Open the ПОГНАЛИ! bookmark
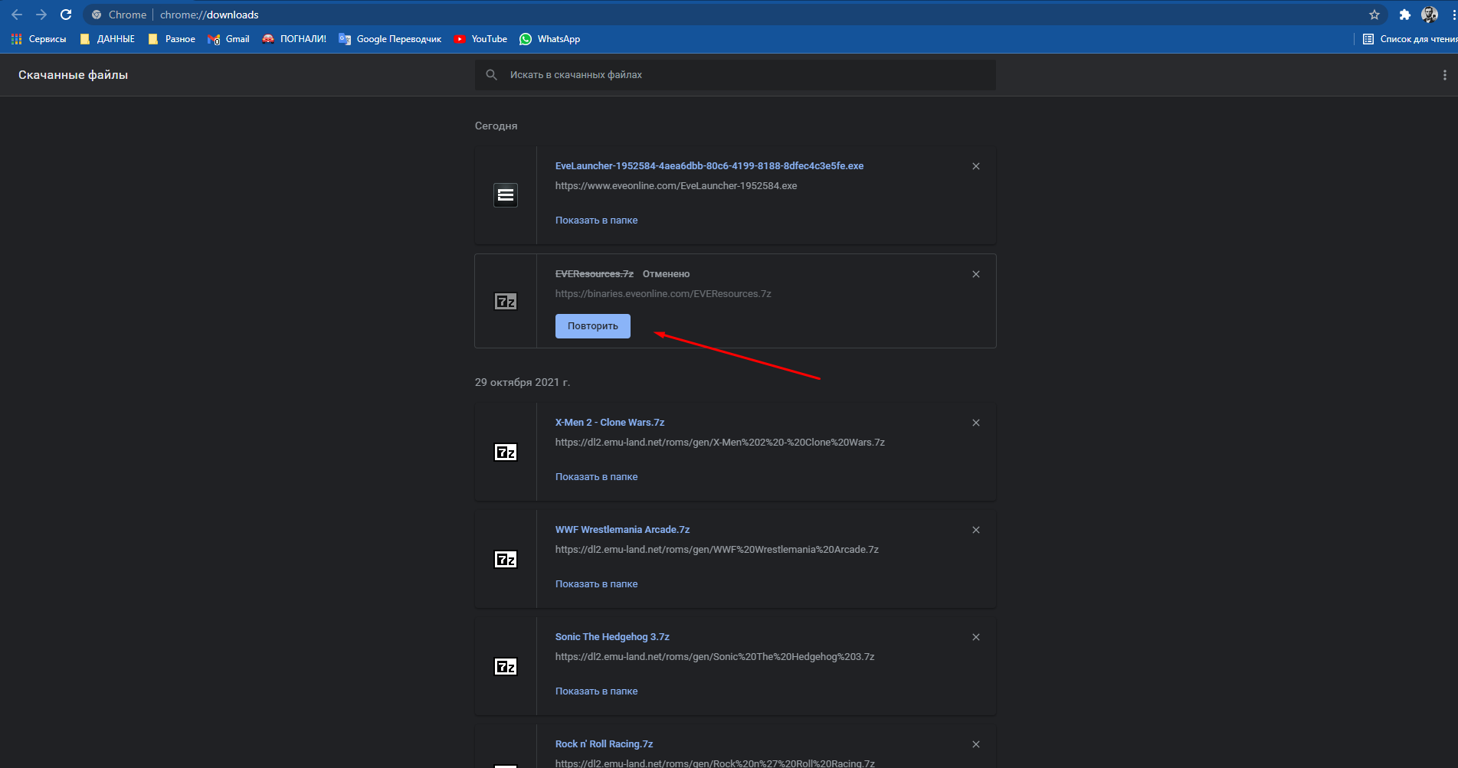Viewport: 1458px width, 768px height. click(294, 39)
